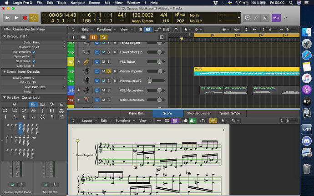Click the Record button in the transport
This screenshot has width=314, height=196.
point(25,18)
